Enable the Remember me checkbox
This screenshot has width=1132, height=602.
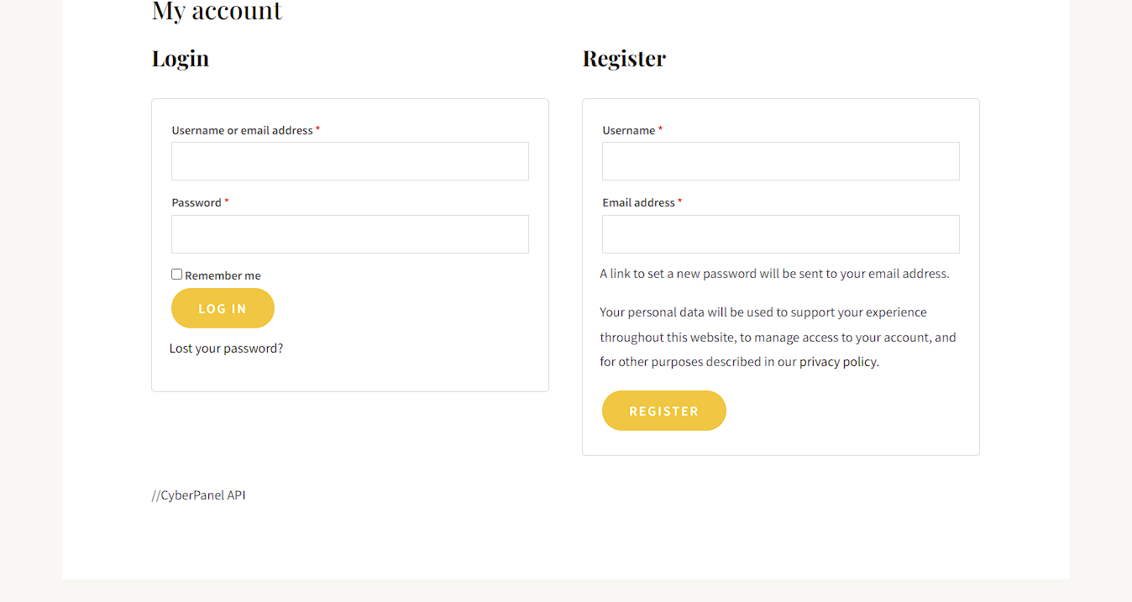click(176, 275)
